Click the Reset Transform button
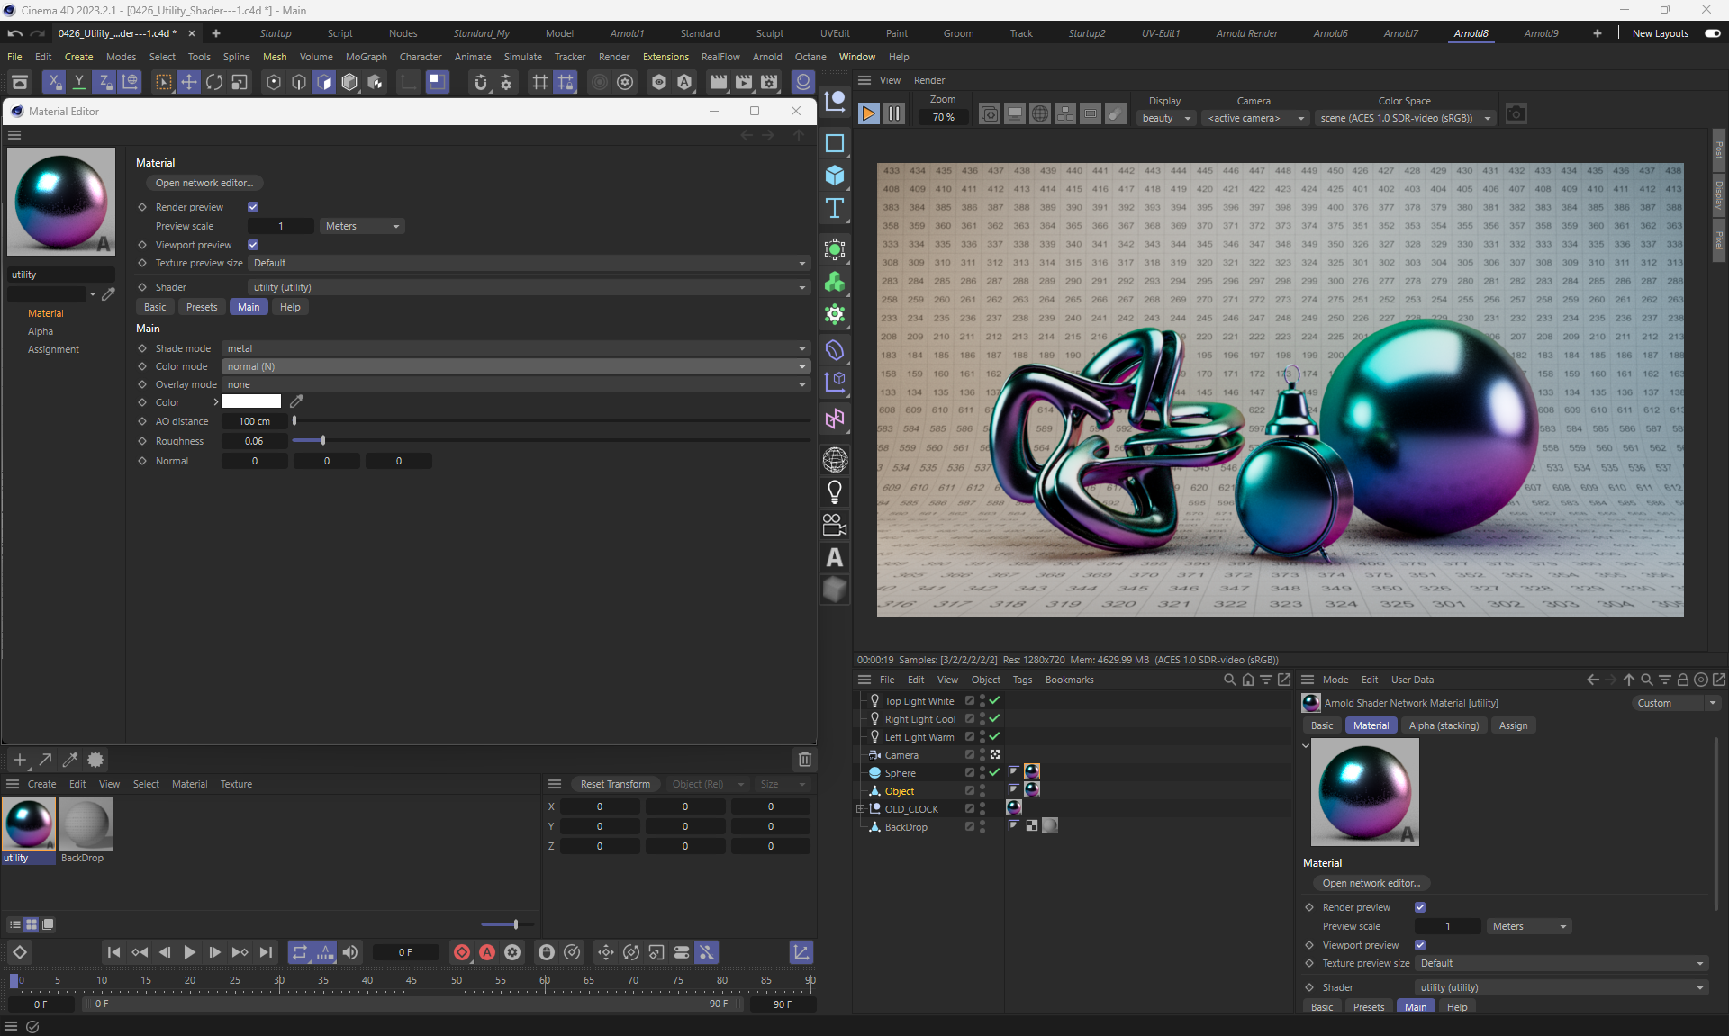Screen dimensions: 1729x1036 point(615,784)
